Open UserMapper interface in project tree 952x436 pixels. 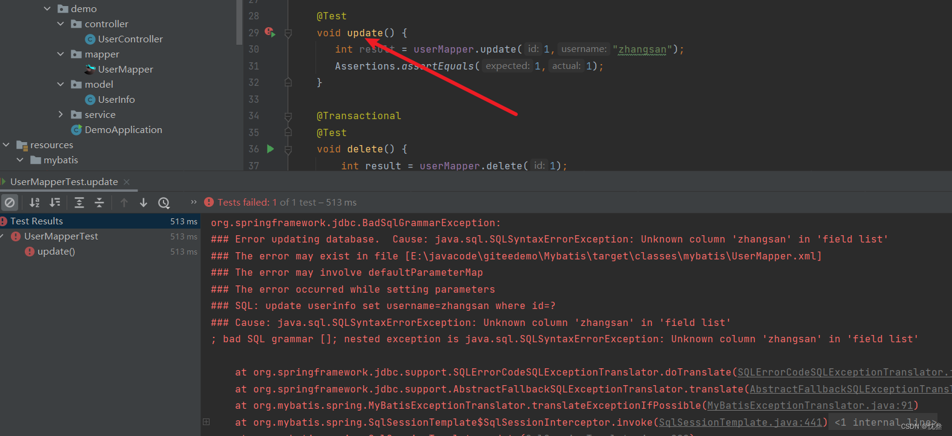(125, 69)
